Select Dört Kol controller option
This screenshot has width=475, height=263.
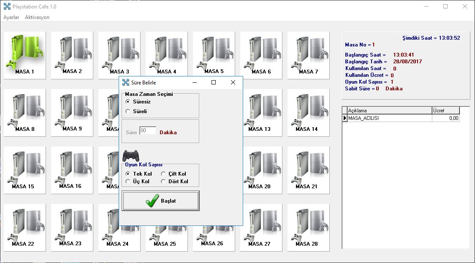pos(174,182)
